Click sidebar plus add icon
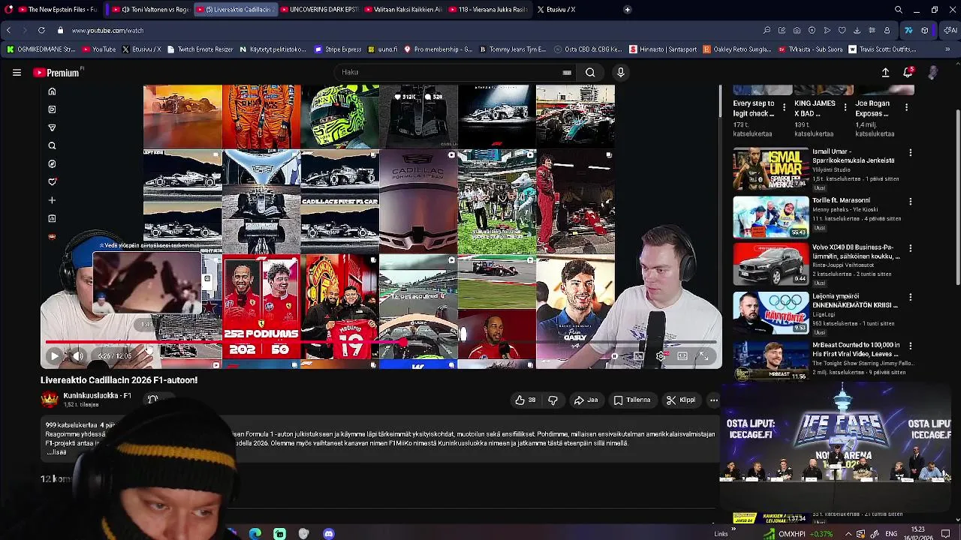The width and height of the screenshot is (961, 540). point(52,200)
